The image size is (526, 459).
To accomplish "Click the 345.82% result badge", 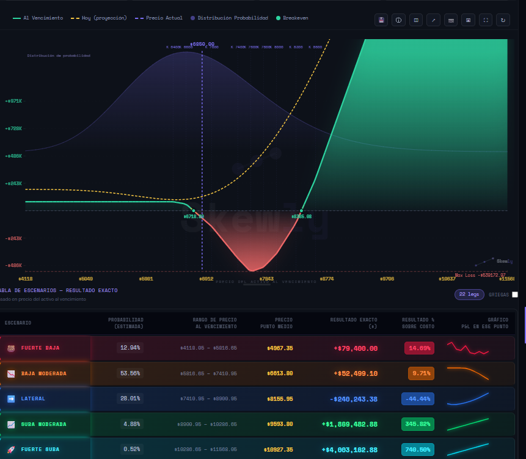I will 418,424.
